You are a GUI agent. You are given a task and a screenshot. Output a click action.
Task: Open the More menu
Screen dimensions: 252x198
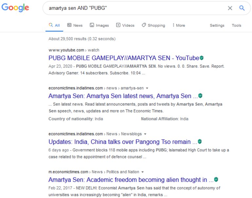[x=179, y=25]
